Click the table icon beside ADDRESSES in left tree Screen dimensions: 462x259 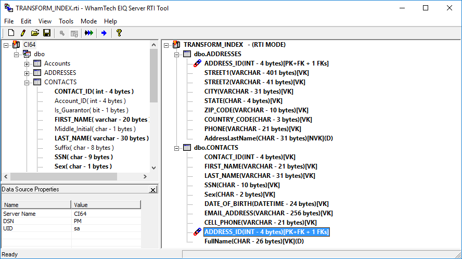37,72
